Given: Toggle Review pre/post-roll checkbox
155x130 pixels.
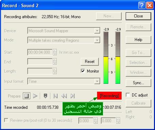Looking at the screenshot, I should 6,120.
